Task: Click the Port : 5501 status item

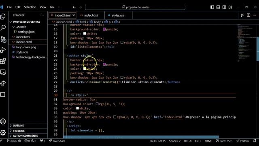Action: (224, 141)
